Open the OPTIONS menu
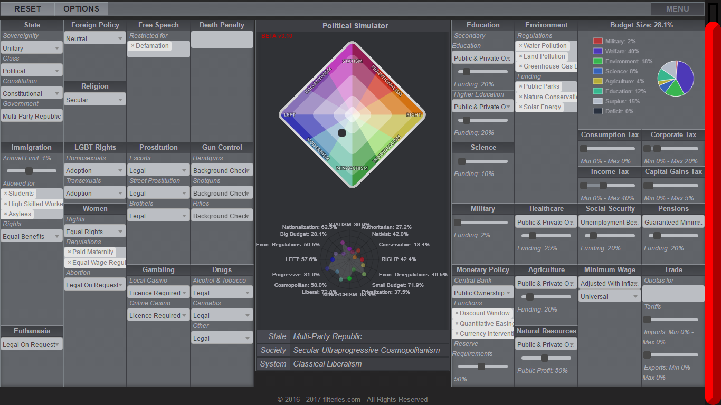 81,8
